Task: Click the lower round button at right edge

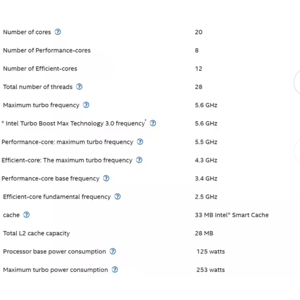Action: (297, 150)
